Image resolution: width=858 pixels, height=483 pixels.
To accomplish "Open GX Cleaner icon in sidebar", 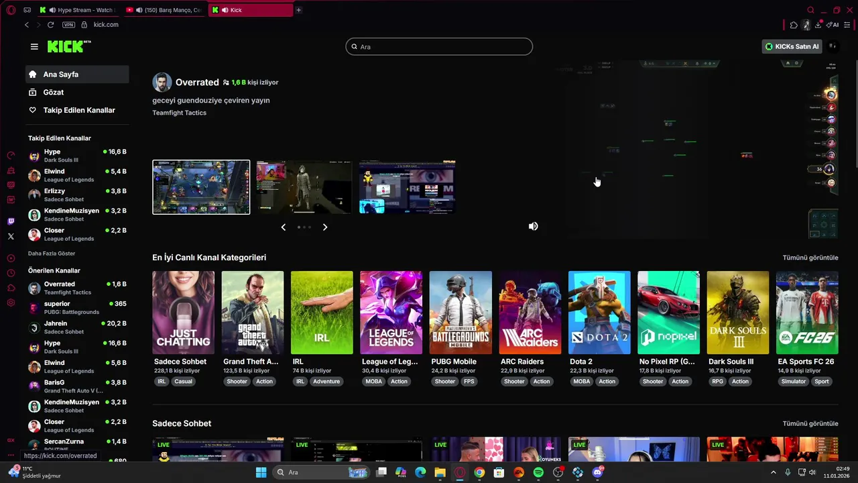I will 11,170.
